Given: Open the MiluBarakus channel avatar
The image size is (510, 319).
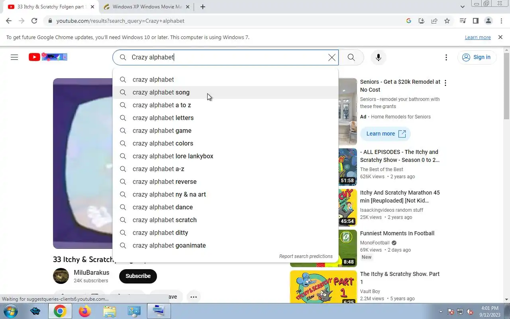Looking at the screenshot, I should [x=61, y=276].
